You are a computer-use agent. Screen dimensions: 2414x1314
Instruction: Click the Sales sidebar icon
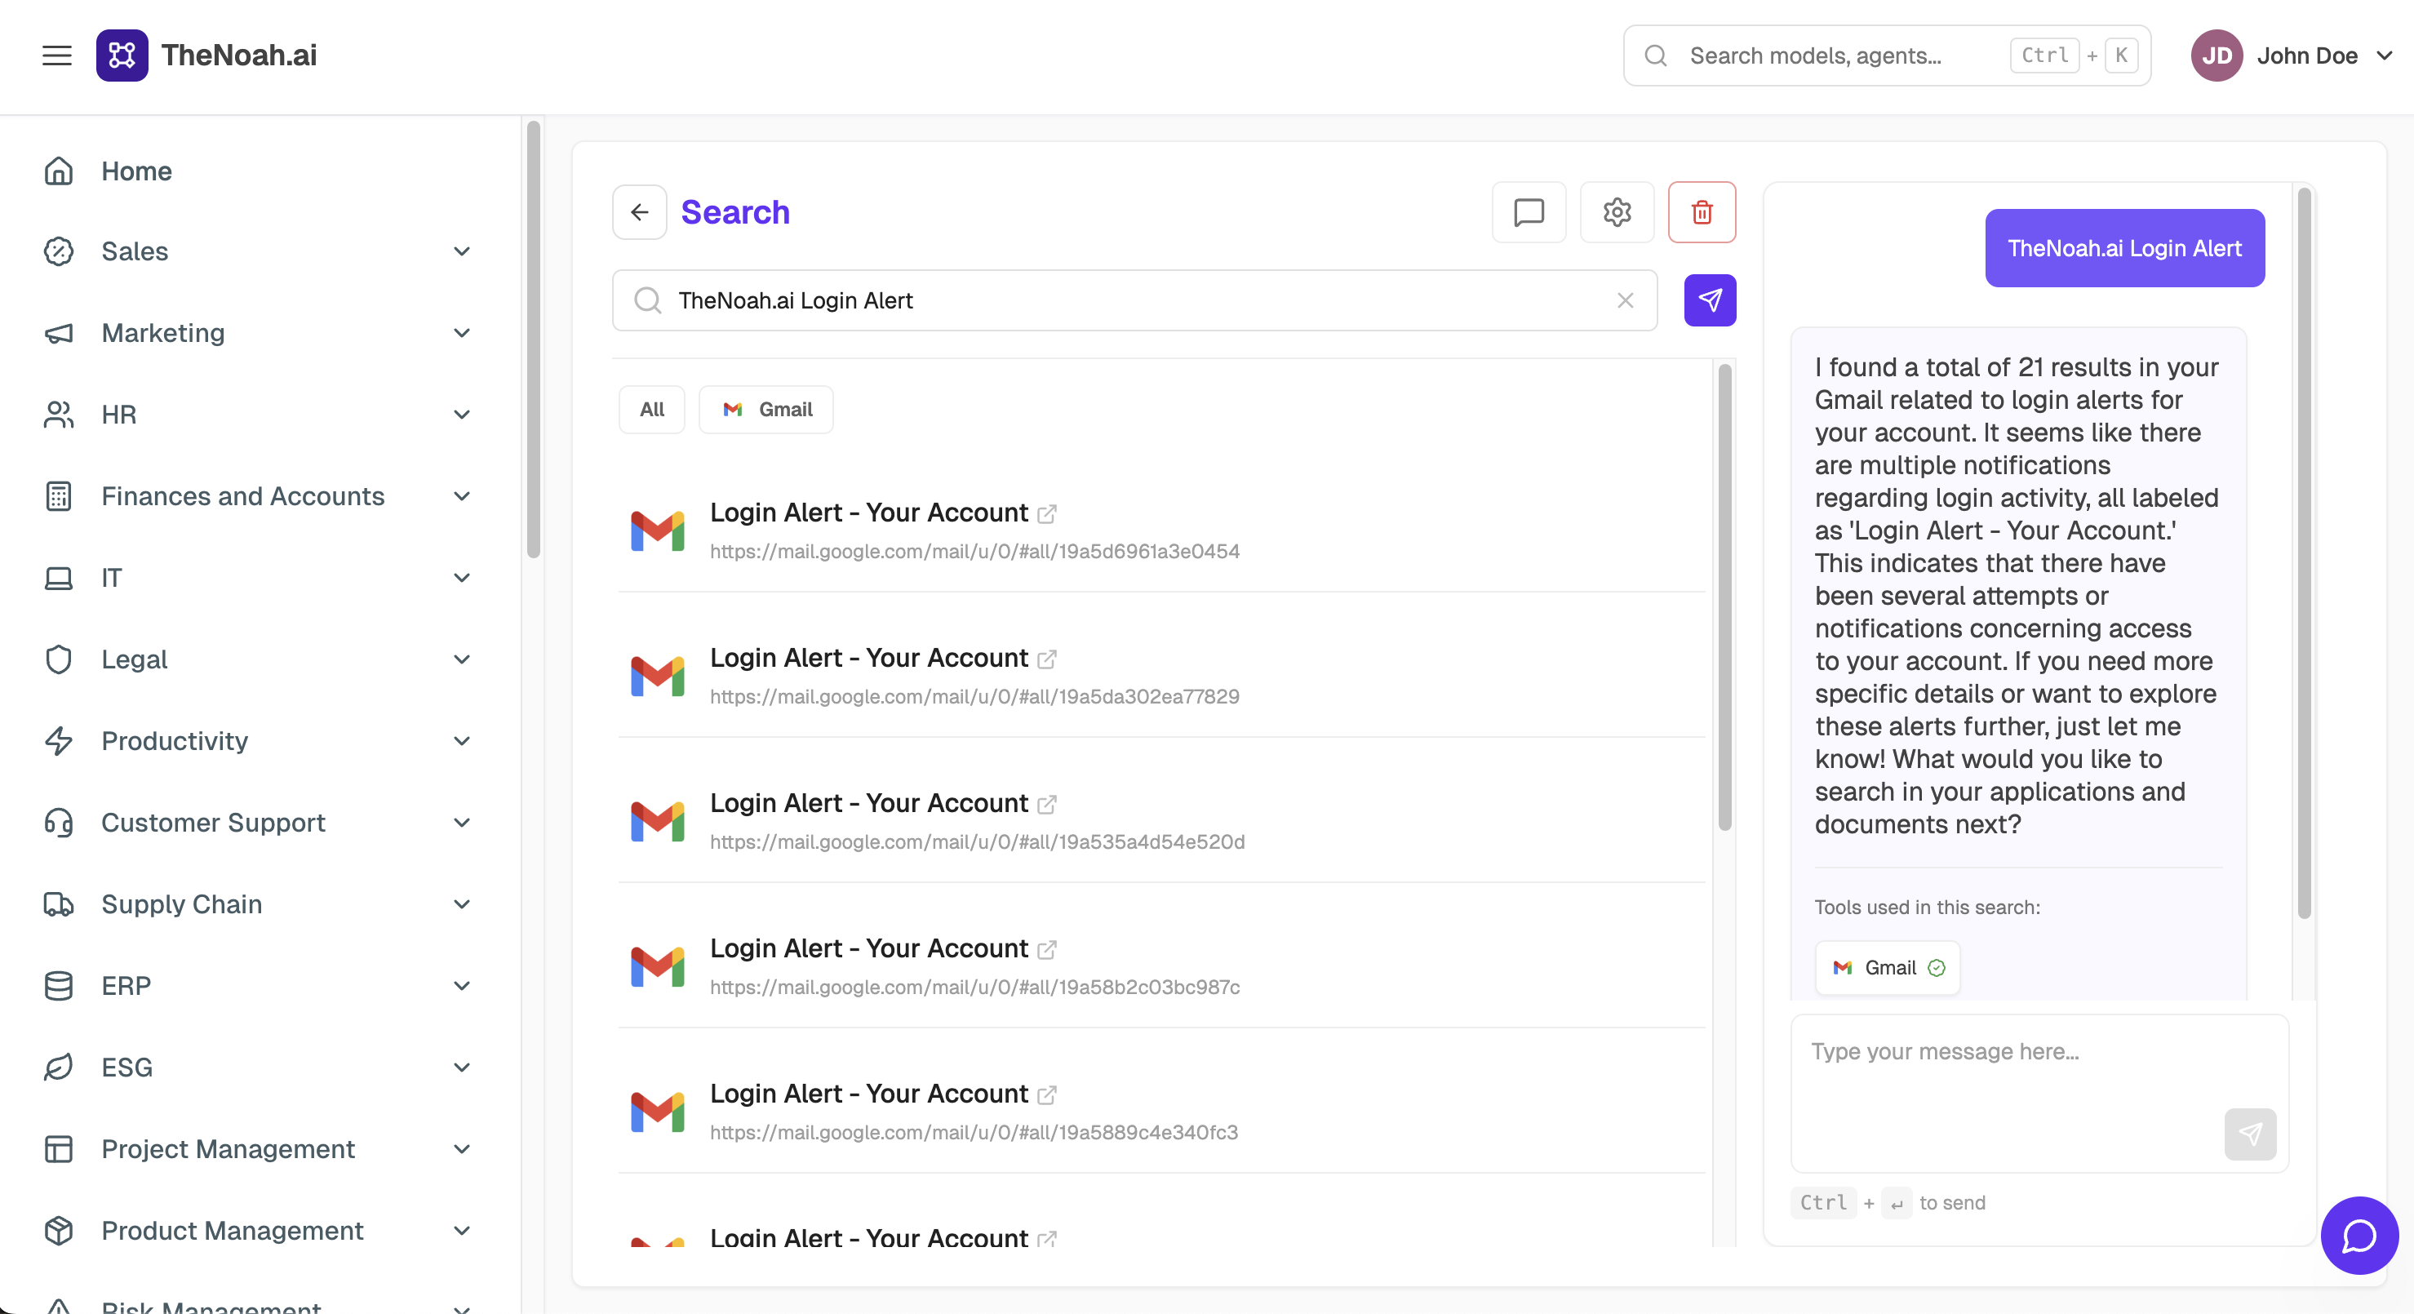[59, 251]
